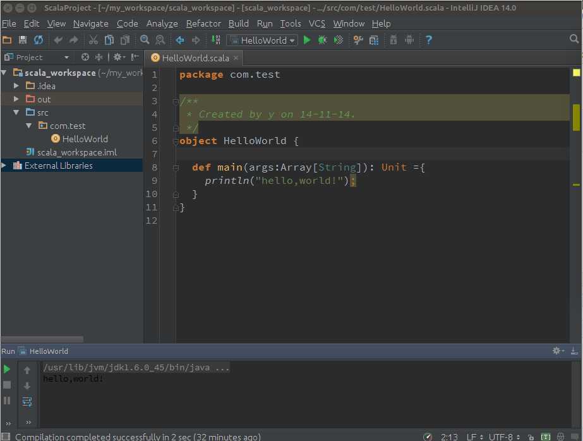Rerun HelloWorld in the Run panel

point(7,369)
